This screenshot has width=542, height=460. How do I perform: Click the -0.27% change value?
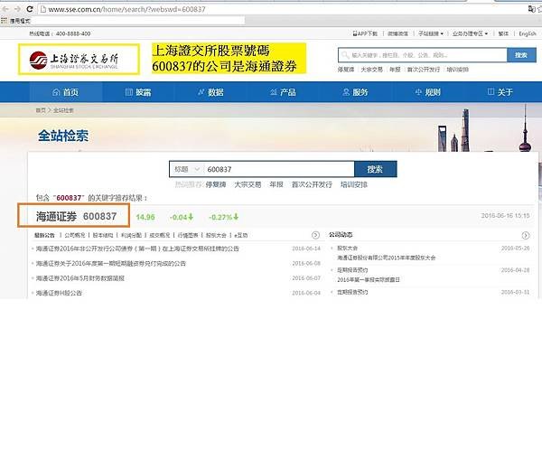point(223,217)
